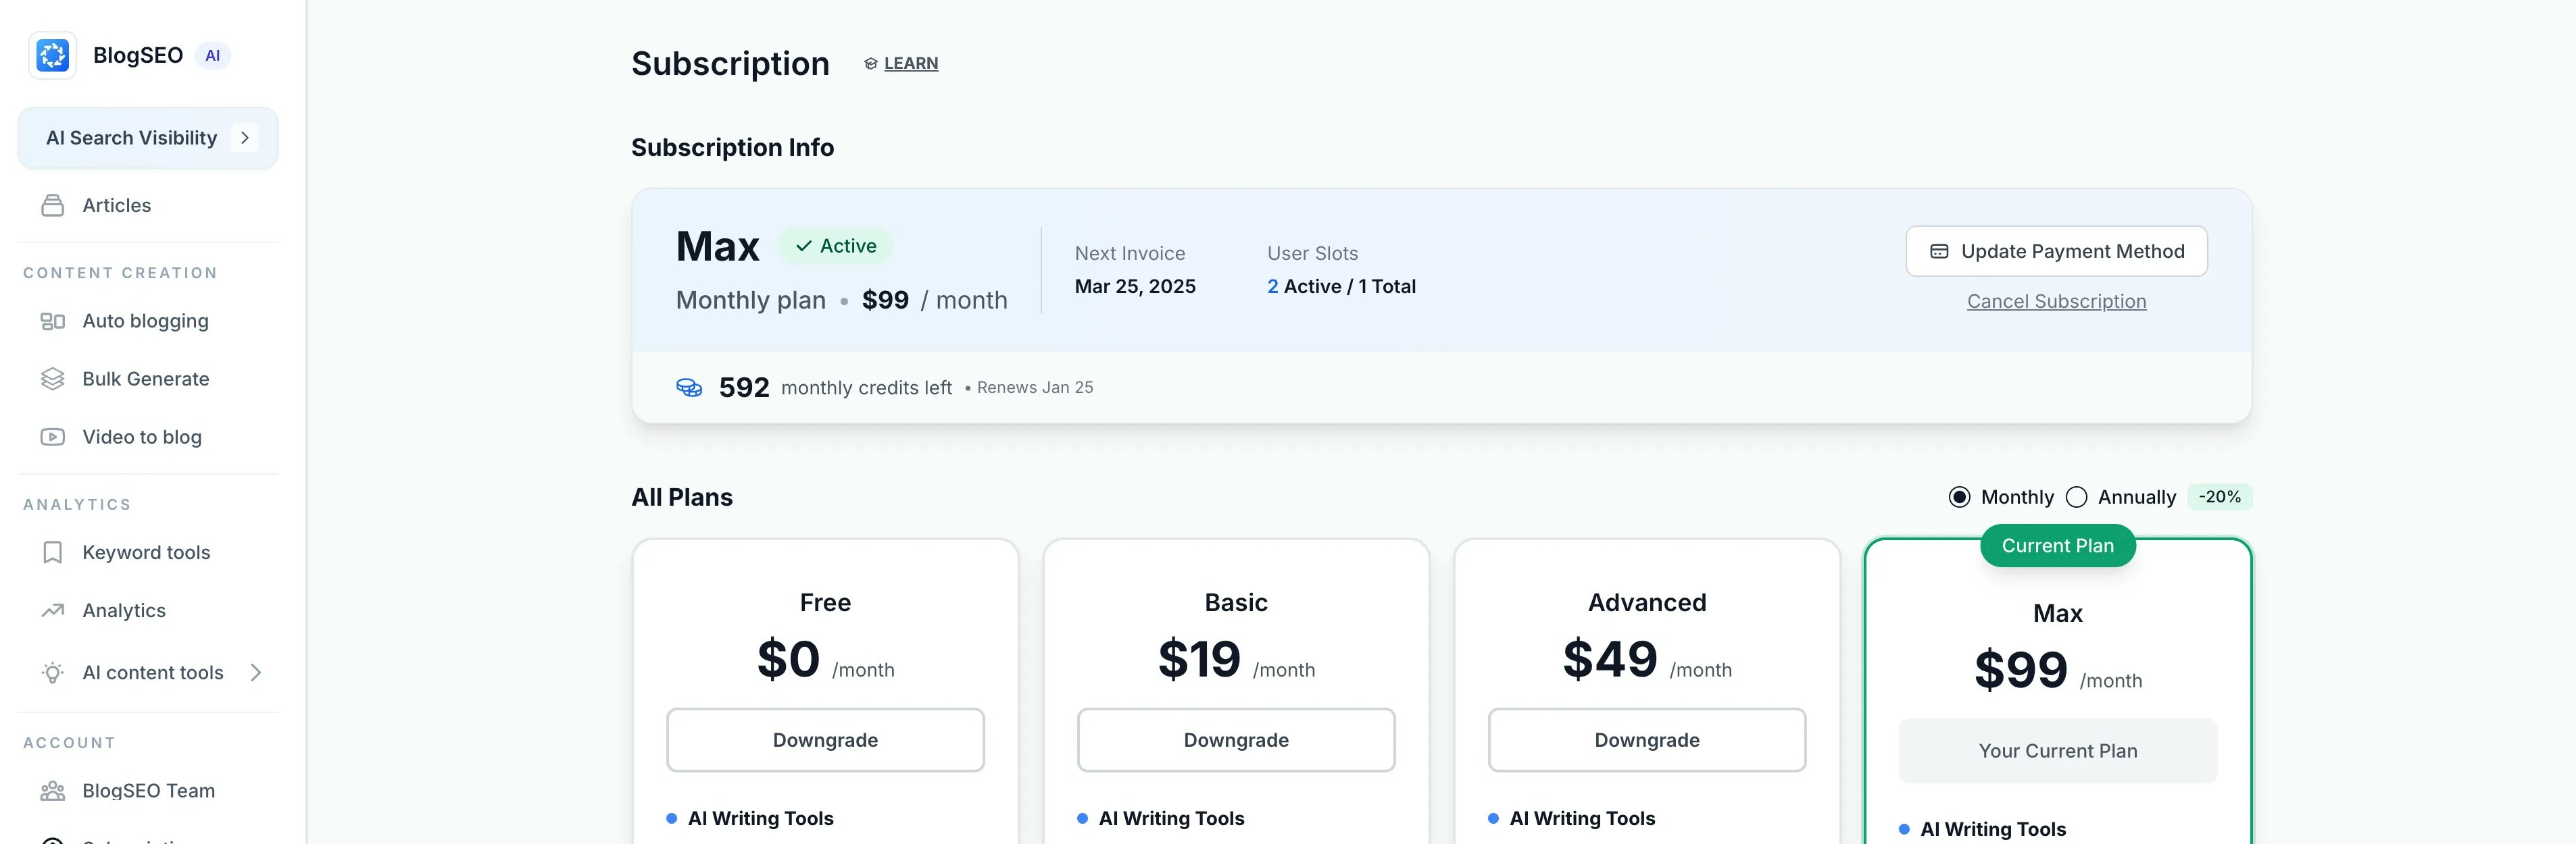Click Update Payment Method button
Screen dimensions: 2576x844
pyautogui.click(x=2056, y=252)
